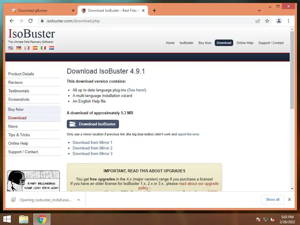Screen dimensions: 300x225
Task: Open Chrome three-dot menu
Action: click(288, 21)
